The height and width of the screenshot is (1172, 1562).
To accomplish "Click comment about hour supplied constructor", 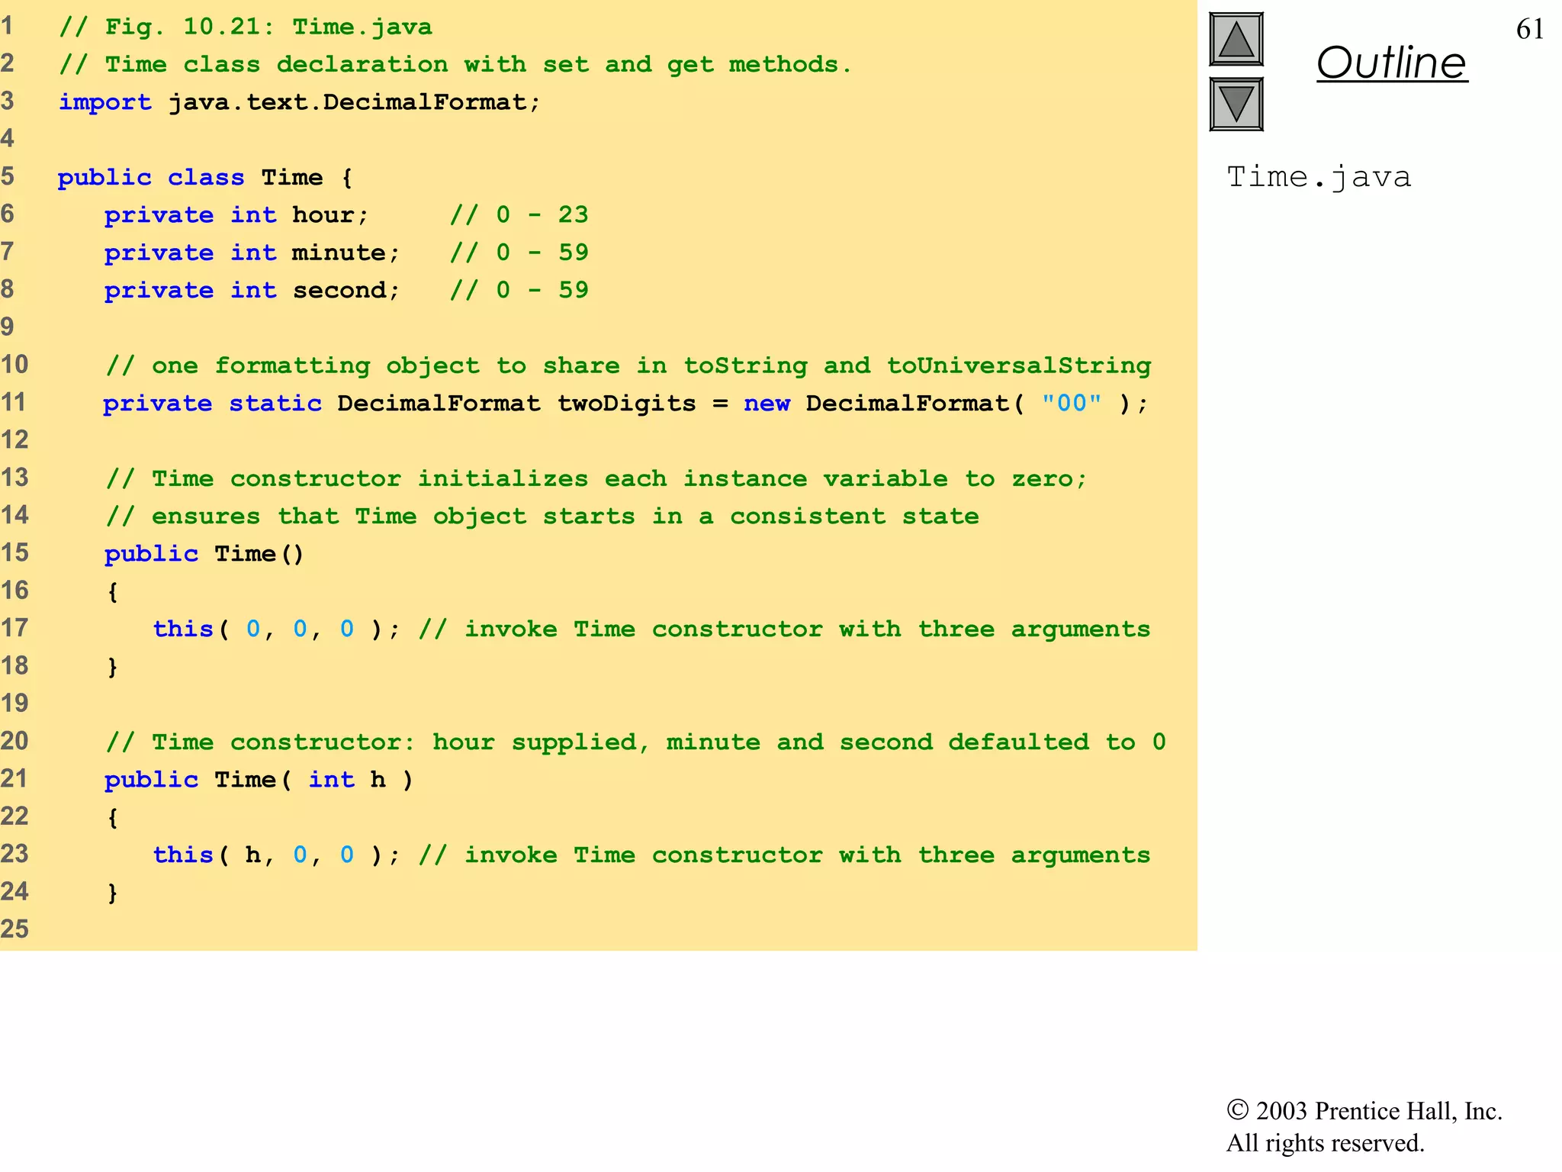I will click(636, 742).
